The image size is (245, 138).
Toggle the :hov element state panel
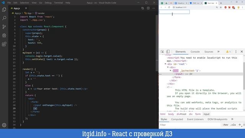[225, 125]
